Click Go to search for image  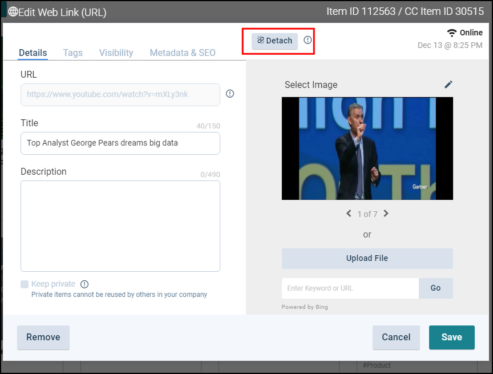(435, 288)
